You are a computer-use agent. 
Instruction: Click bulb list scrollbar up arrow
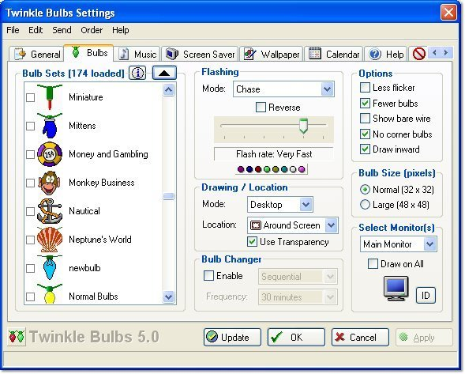(168, 89)
